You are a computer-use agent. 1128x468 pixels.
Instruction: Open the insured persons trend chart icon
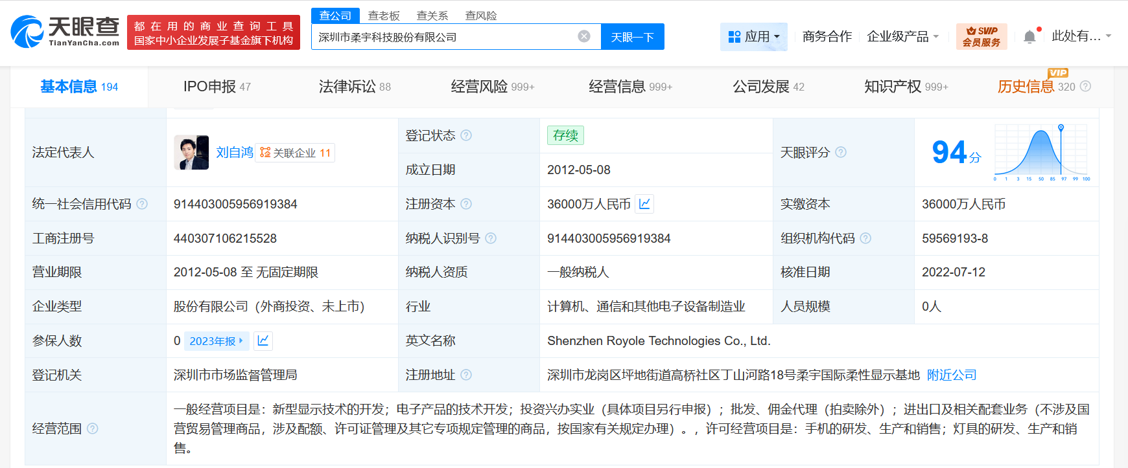tap(263, 340)
